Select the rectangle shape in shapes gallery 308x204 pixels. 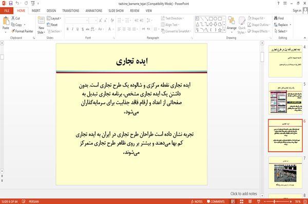tap(211, 18)
